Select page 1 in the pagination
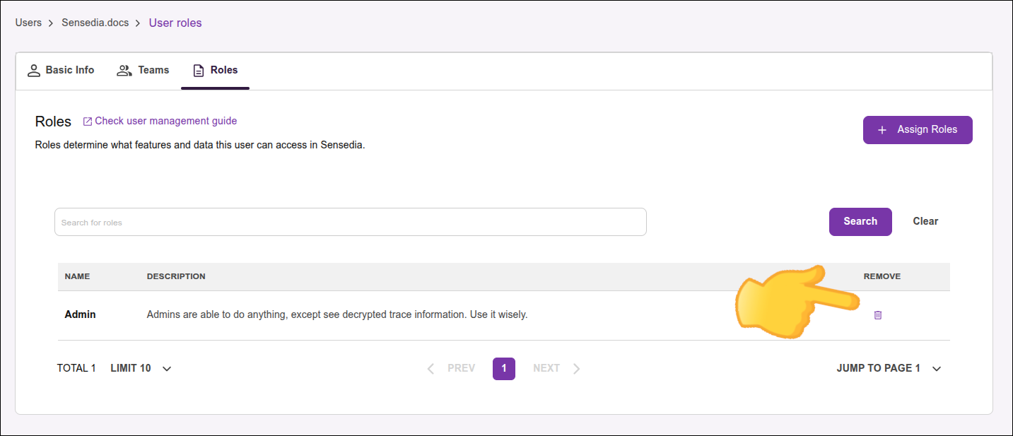 [503, 368]
